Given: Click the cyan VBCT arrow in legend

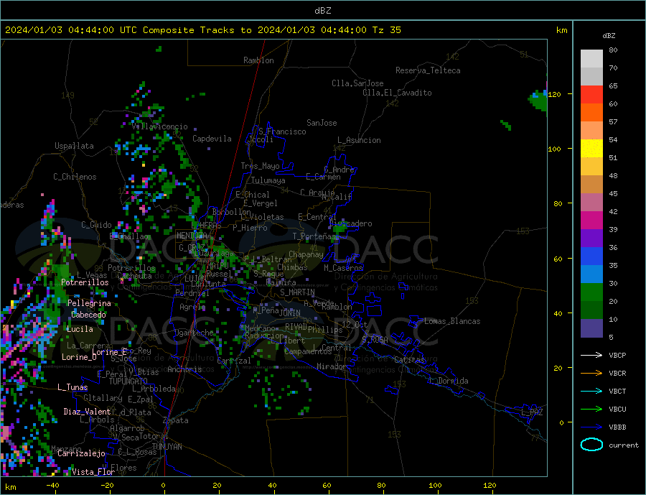Looking at the screenshot, I should [x=591, y=391].
